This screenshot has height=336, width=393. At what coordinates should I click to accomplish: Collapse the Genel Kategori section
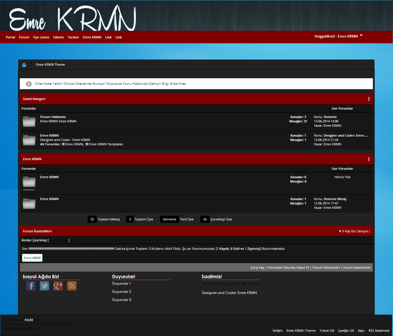click(x=369, y=99)
